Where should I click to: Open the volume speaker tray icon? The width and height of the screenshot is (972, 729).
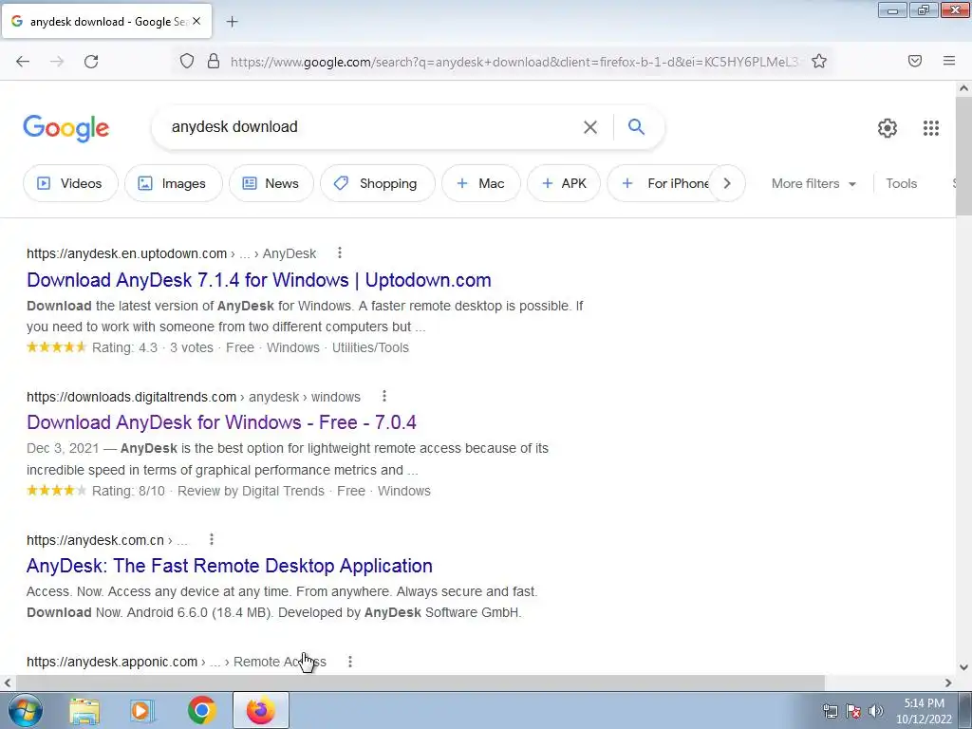(876, 711)
